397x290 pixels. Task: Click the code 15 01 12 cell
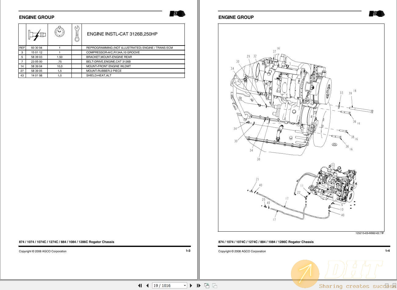point(37,52)
